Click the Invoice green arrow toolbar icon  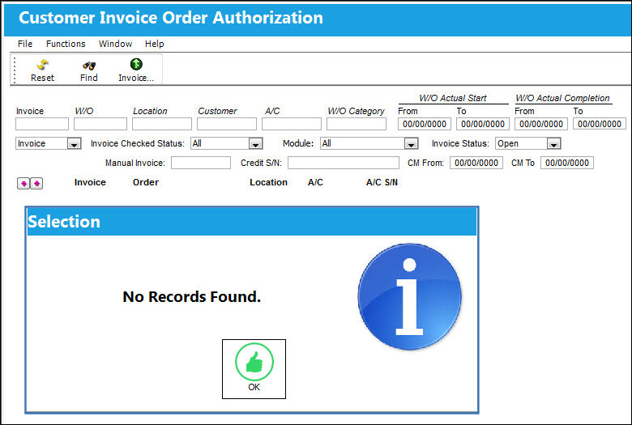click(x=136, y=64)
